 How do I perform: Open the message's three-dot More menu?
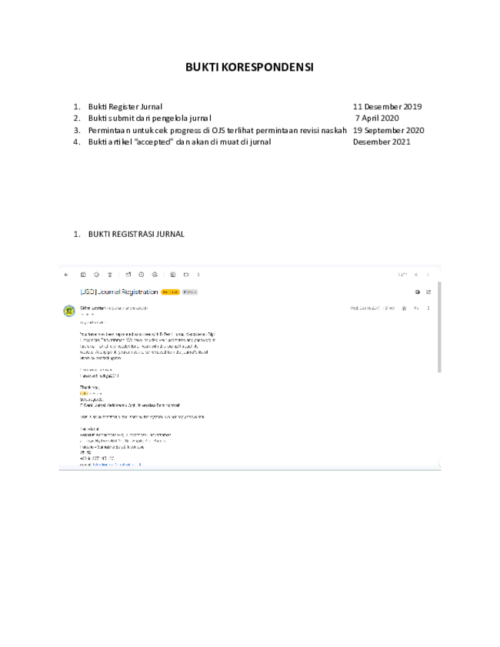point(428,308)
